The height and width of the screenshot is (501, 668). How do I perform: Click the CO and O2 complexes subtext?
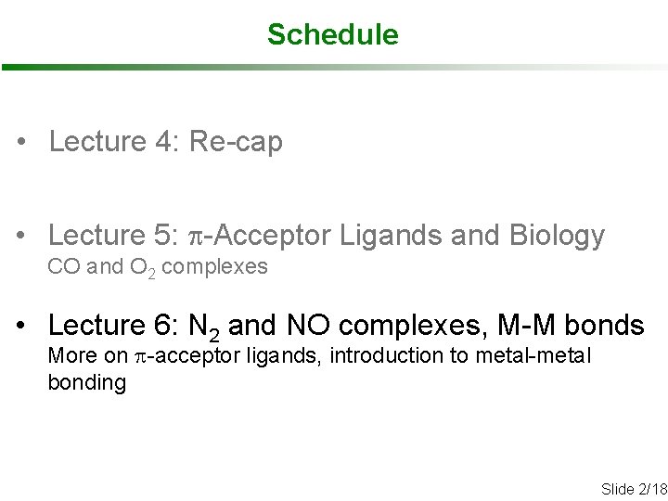158,267
